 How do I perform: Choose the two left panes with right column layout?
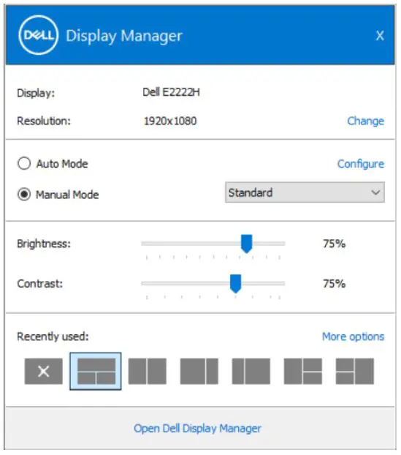pos(355,371)
